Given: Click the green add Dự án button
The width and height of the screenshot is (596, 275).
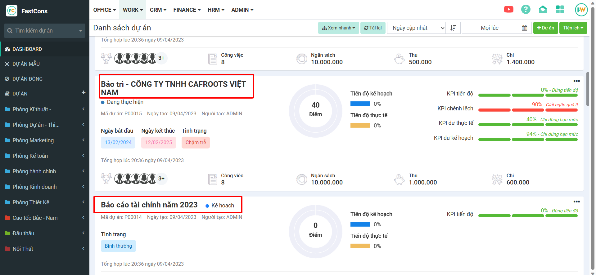Looking at the screenshot, I should click(545, 28).
